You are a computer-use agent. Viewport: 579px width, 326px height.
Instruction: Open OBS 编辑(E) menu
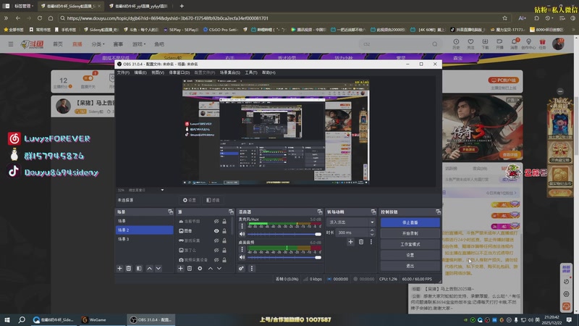(x=140, y=72)
